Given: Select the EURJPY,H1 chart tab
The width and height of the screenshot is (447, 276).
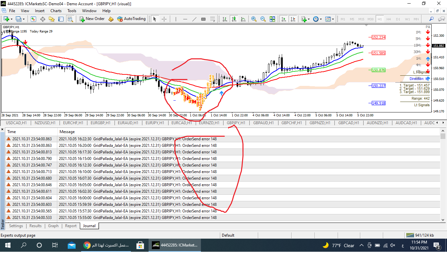Looking at the screenshot, I should [x=155, y=123].
